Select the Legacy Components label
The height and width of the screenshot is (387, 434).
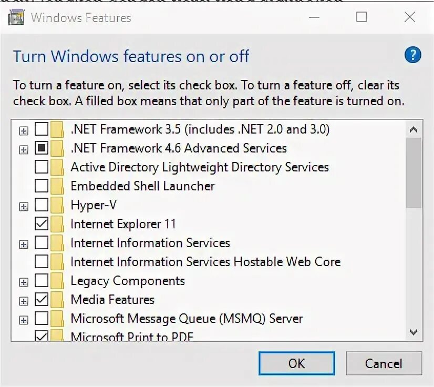[128, 281]
